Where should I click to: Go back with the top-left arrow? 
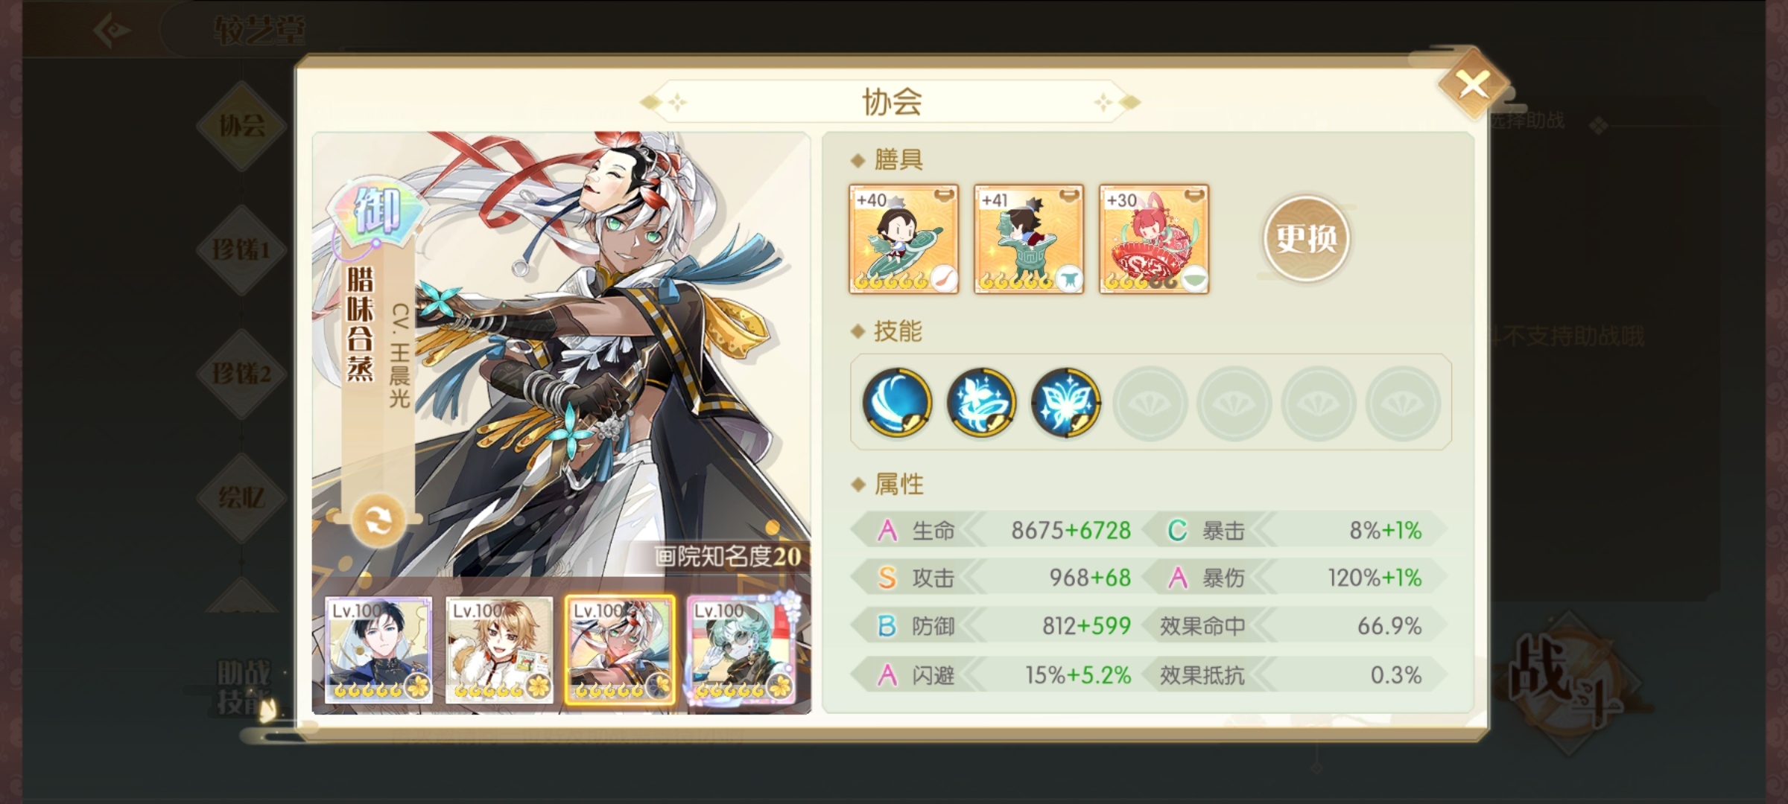112,31
